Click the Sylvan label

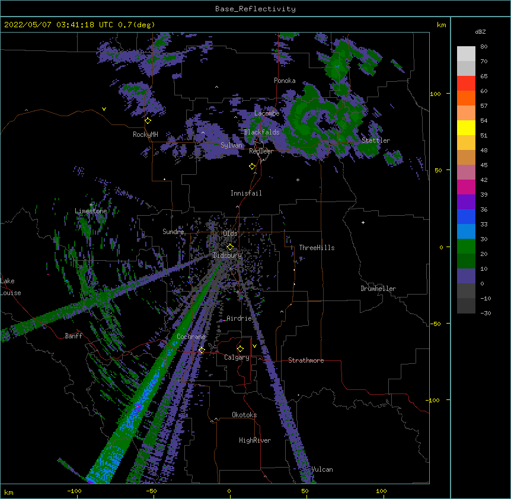[231, 145]
